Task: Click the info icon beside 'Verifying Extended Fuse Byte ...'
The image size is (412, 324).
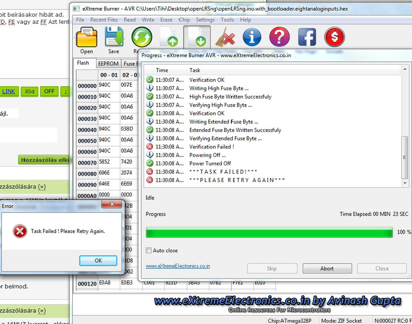Action: pyautogui.click(x=150, y=138)
